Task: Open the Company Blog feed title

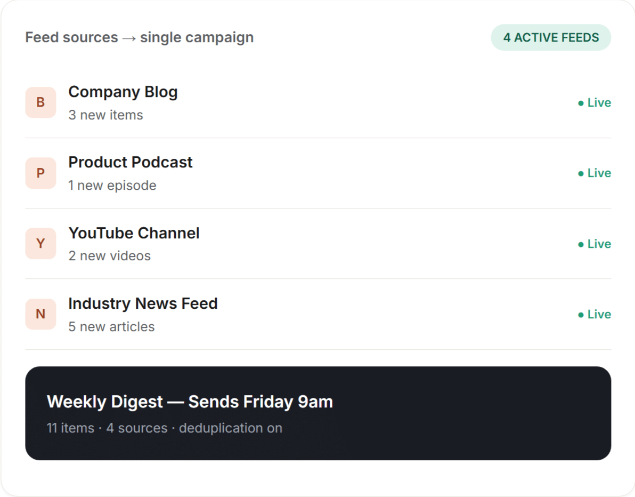Action: [x=123, y=92]
